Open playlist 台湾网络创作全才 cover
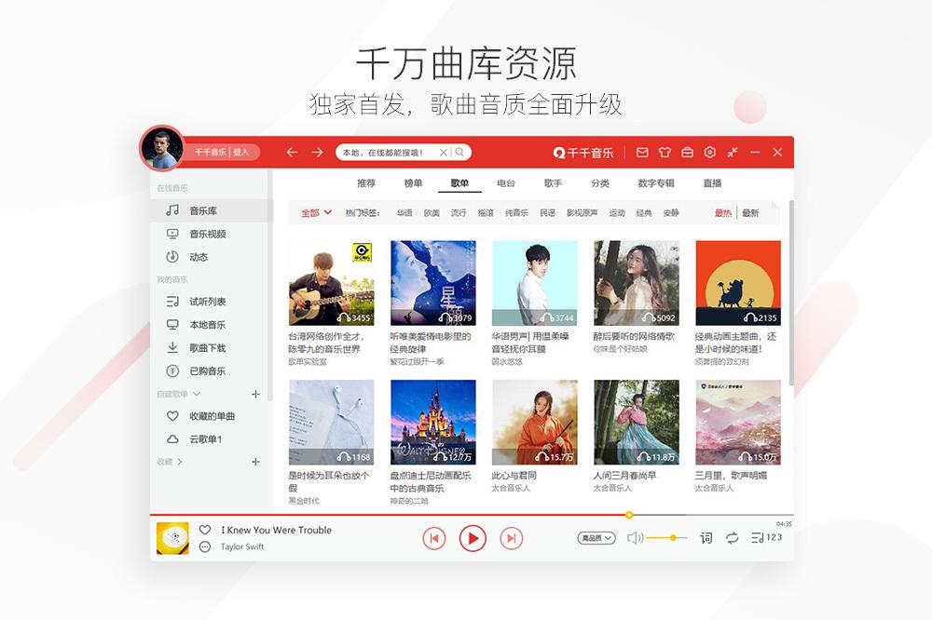 point(331,283)
